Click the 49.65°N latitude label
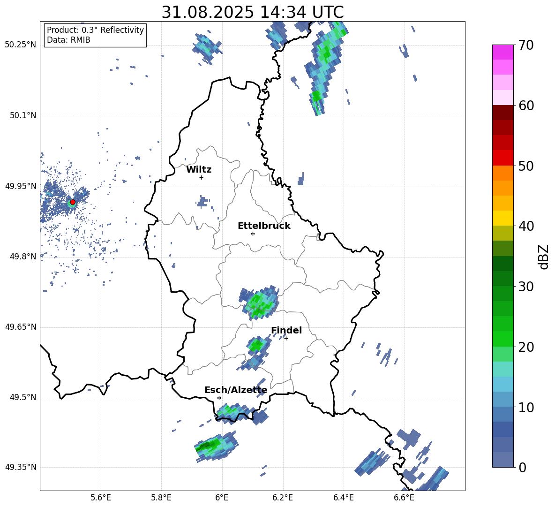 [21, 326]
